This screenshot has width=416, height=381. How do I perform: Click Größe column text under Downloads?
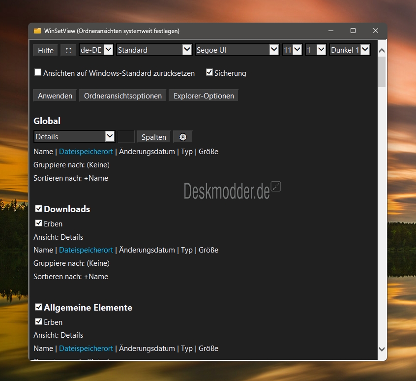(208, 250)
